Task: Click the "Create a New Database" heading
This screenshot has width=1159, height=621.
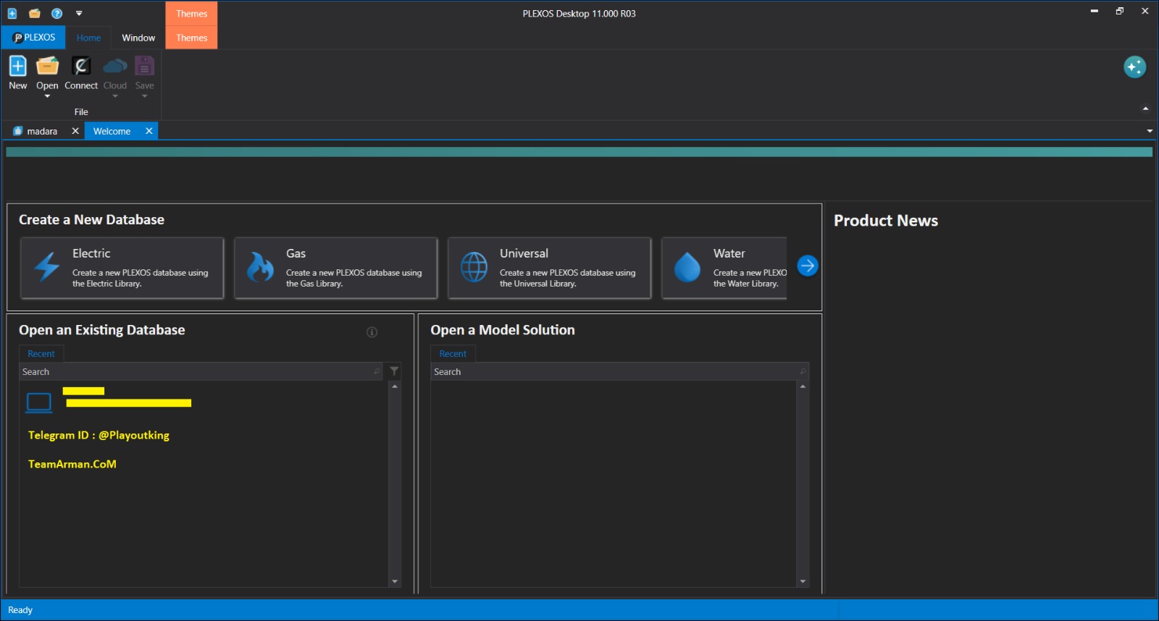Action: (x=91, y=219)
